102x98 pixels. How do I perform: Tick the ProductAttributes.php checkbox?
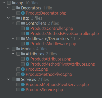pos(23,59)
